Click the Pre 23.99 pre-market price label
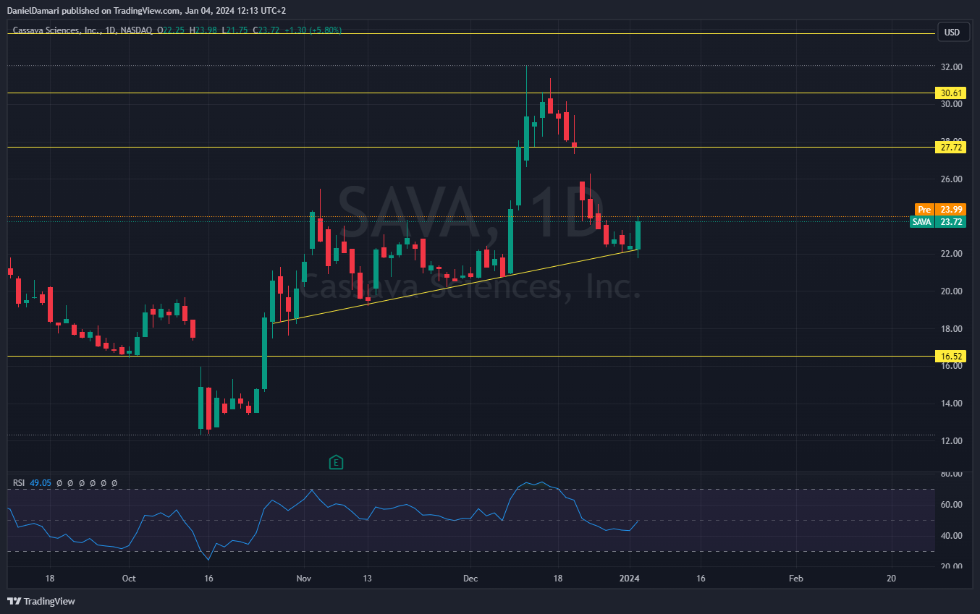The width and height of the screenshot is (980, 614). pos(940,209)
